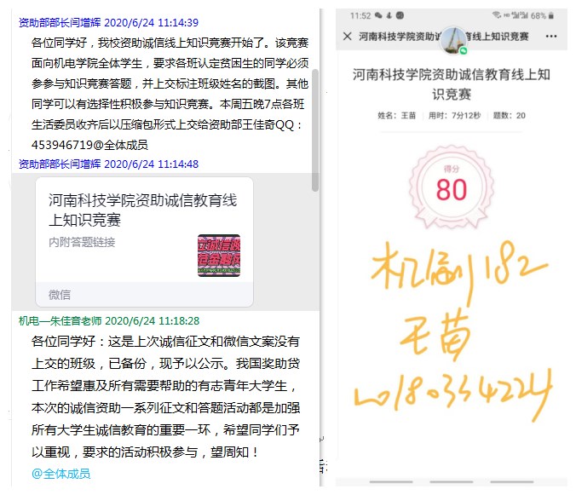Viewport: 576px width, 495px height.
Task: Click the blue @全体成员 mention at the bottom
Action: 60,474
